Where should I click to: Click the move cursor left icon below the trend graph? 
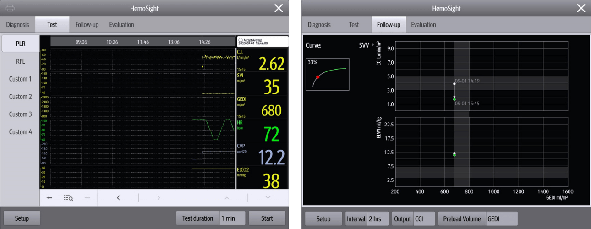click(x=49, y=198)
